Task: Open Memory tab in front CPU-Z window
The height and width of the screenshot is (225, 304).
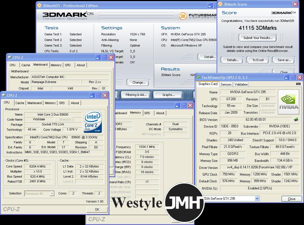Action: tap(50, 103)
